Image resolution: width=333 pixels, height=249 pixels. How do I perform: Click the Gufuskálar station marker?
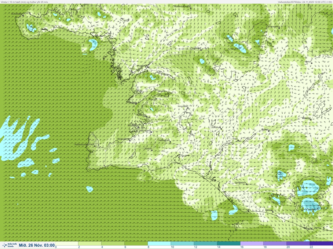coord(23,16)
